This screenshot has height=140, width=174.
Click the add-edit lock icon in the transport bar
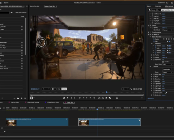[x=64, y=98]
